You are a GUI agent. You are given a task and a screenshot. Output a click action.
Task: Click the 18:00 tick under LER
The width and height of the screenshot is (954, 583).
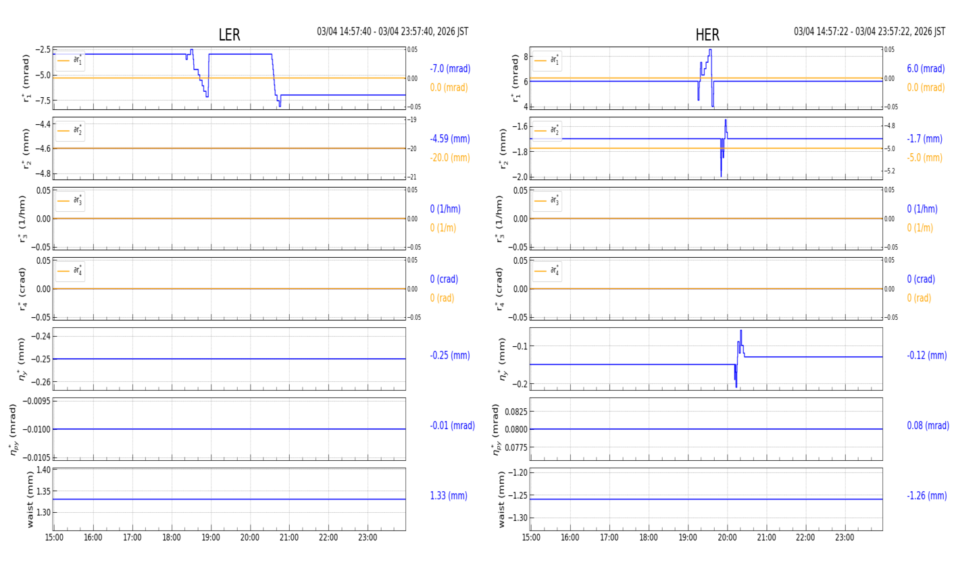click(x=172, y=538)
